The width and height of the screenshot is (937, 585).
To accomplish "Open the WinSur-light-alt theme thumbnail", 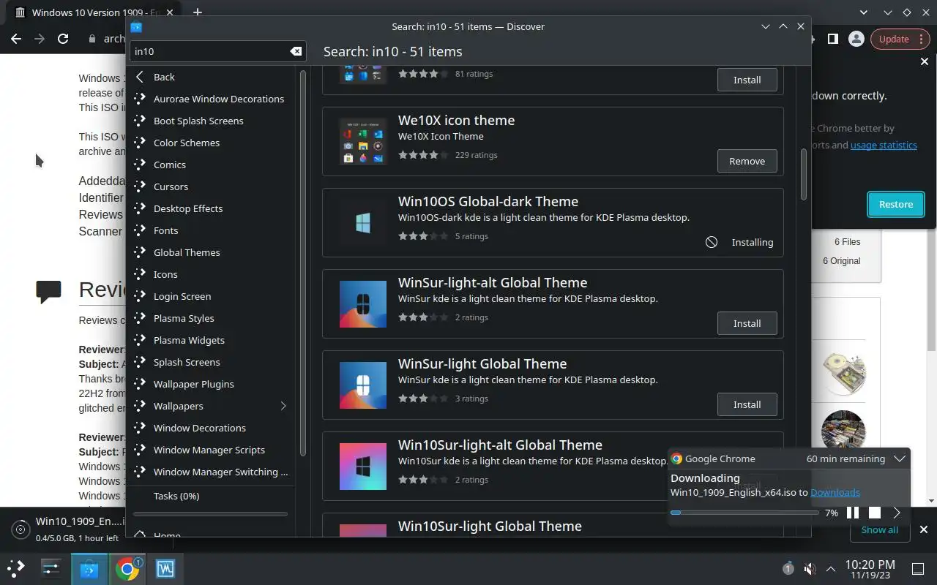I will (363, 304).
